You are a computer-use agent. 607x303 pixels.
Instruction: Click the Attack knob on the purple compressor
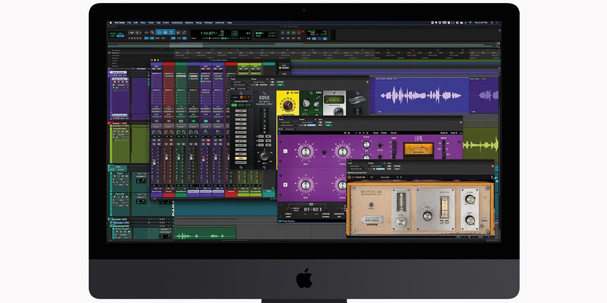(366, 144)
